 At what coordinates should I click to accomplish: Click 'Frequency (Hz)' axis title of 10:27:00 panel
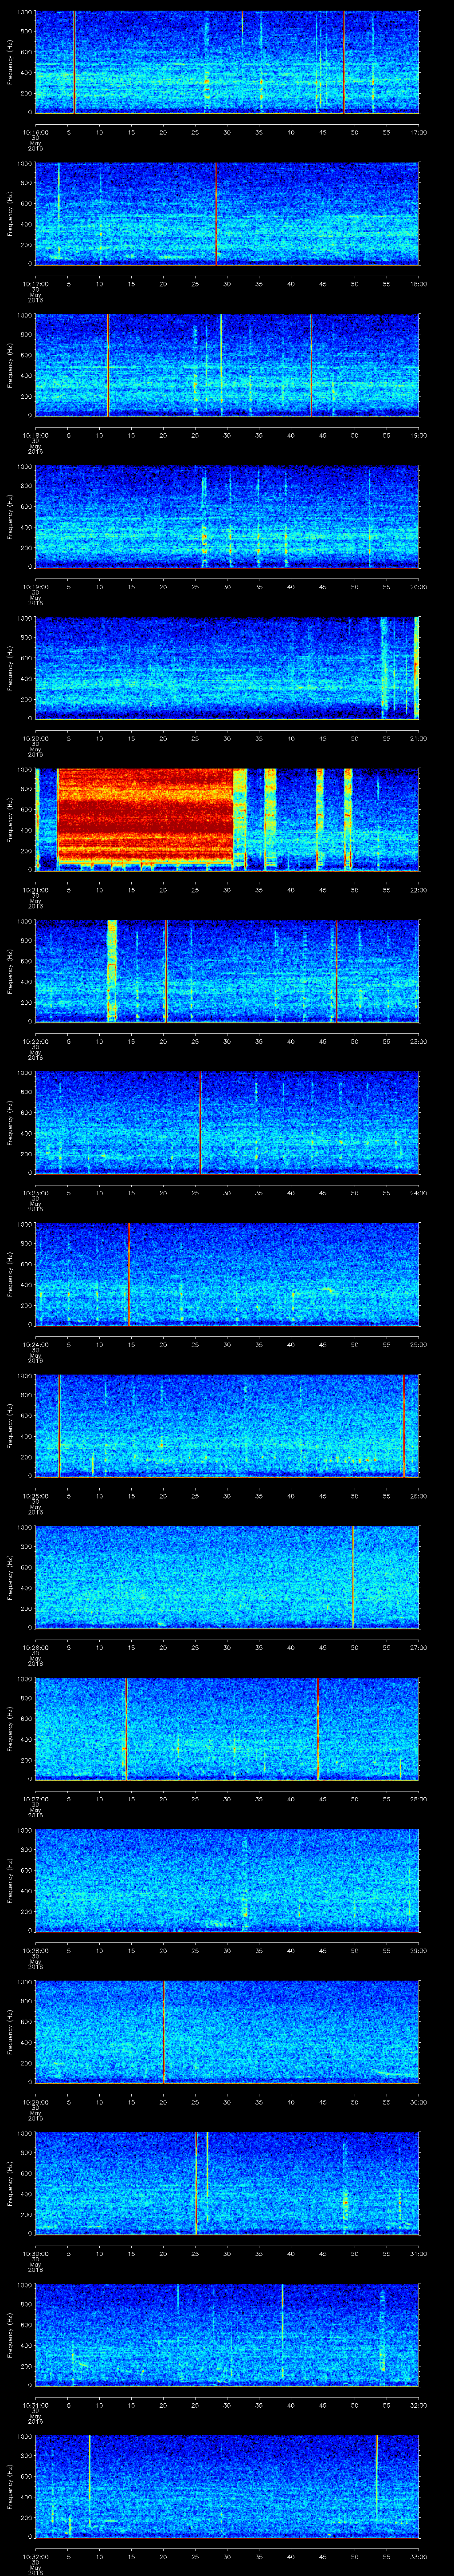(10, 1729)
